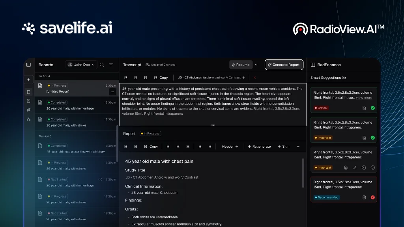
Task: Collapse the Reports sidebar panel icon
Action: (x=28, y=65)
